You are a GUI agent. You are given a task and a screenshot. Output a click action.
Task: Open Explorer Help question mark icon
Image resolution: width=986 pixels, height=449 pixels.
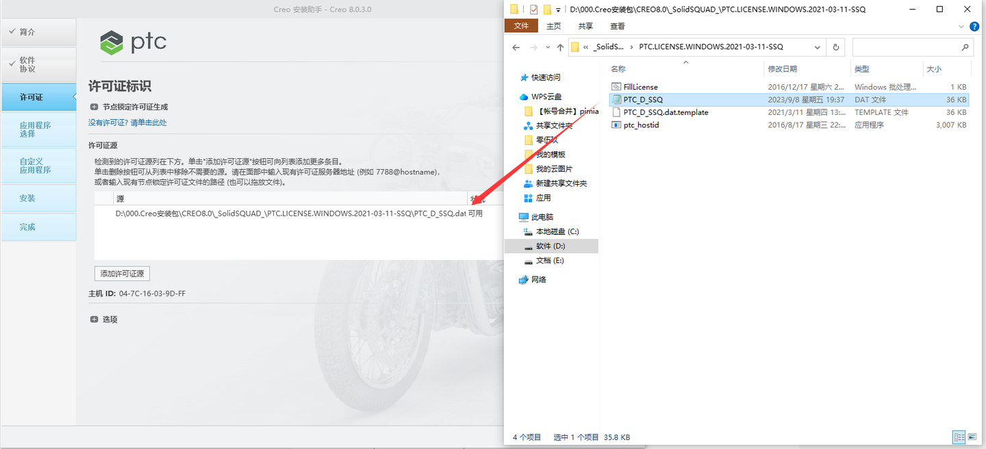pos(974,27)
